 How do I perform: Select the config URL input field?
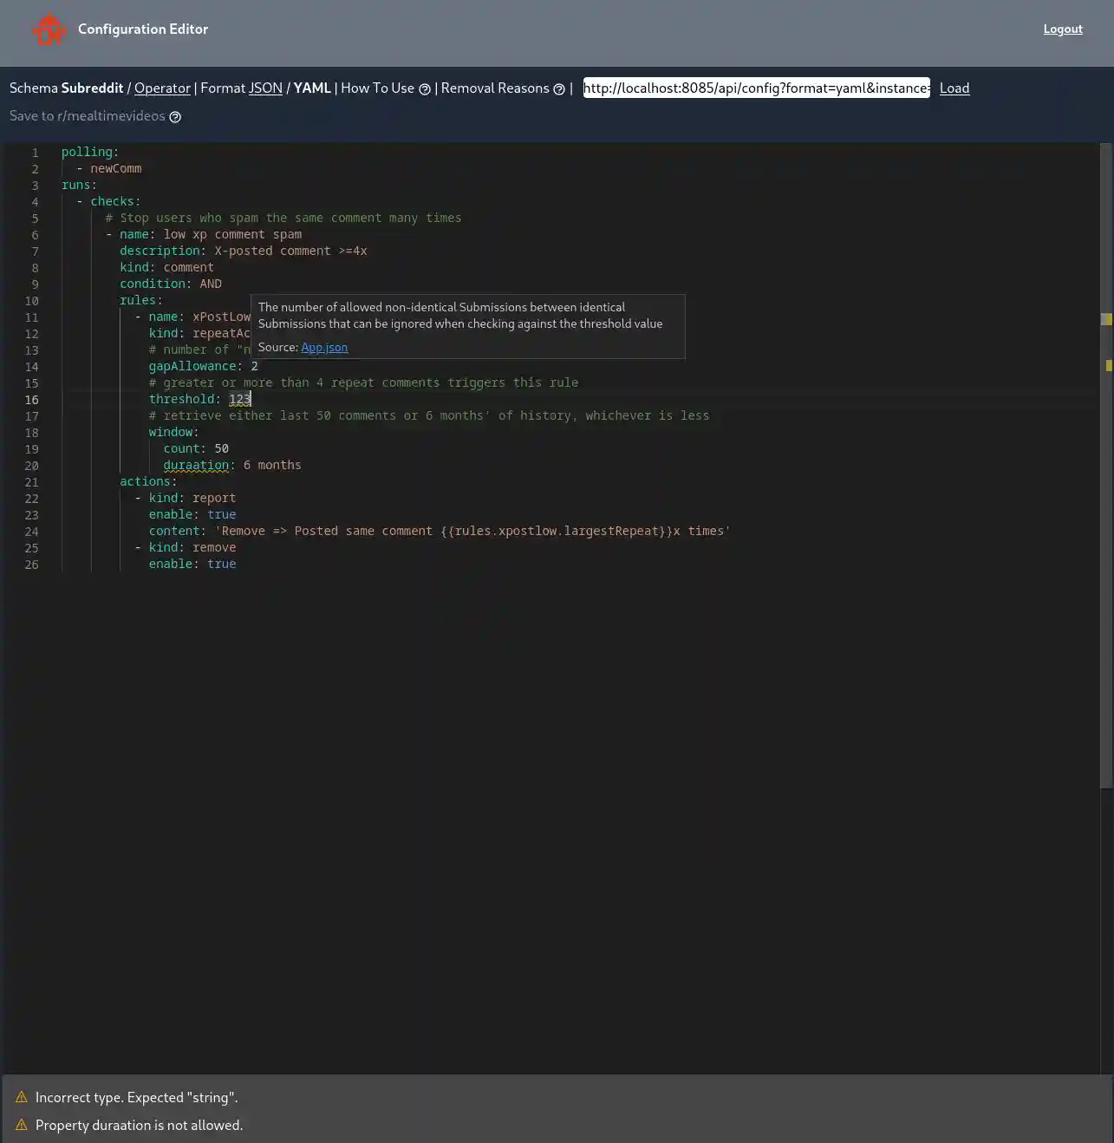[756, 88]
